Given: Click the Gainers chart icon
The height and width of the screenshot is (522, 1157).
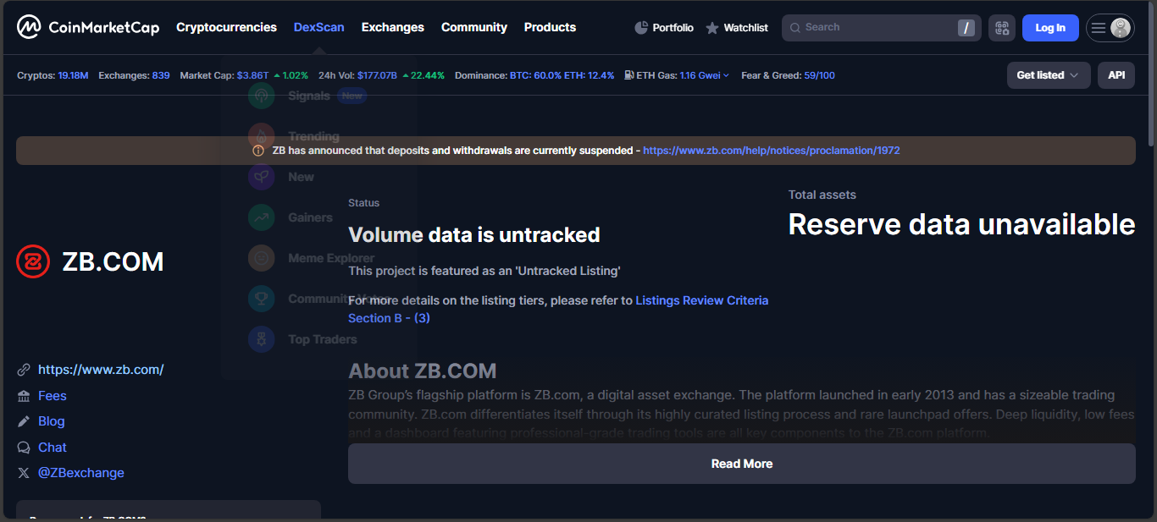Looking at the screenshot, I should (262, 217).
